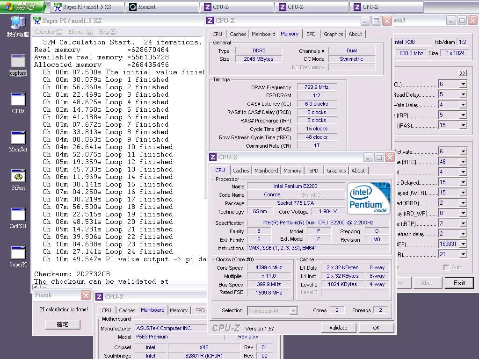Click the Multiplier value x 11.0
Image resolution: width=479 pixels, height=359 pixels.
click(269, 276)
